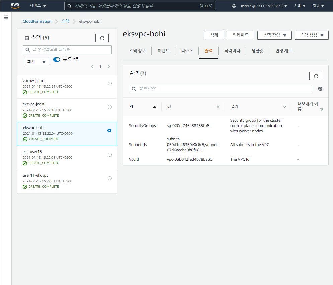Viewport: 333px width, 285px height.
Task: Switch to the 파라미터 tab
Action: point(232,51)
